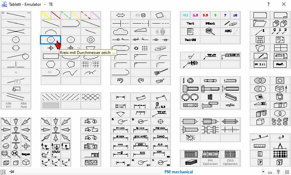The image size is (291, 175).
Task: Select the compass divider icon
Action: (280, 146)
